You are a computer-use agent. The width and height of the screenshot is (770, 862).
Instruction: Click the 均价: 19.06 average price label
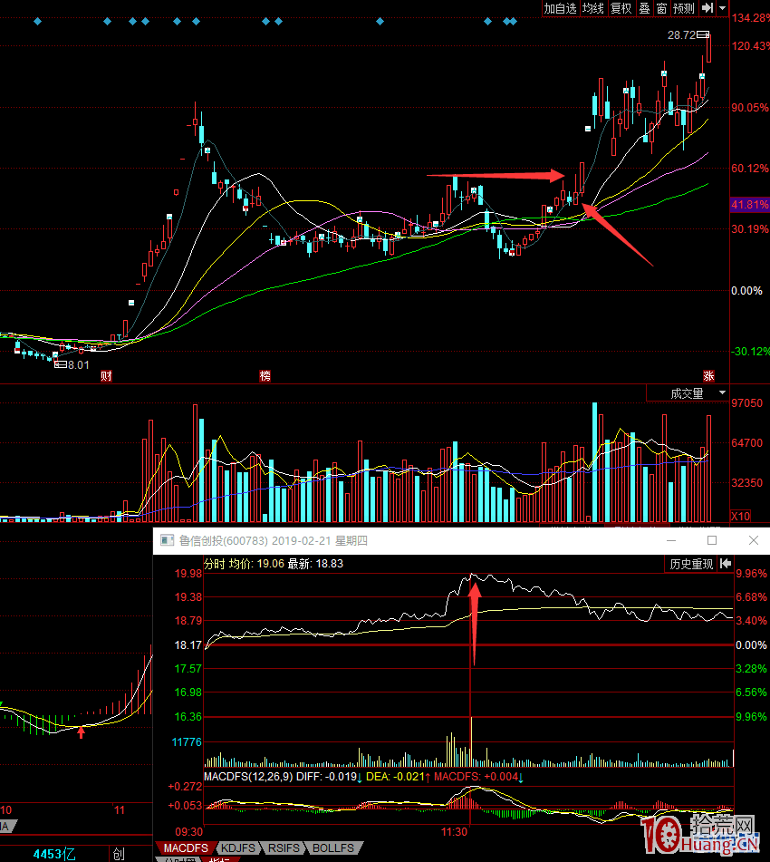pyautogui.click(x=256, y=564)
